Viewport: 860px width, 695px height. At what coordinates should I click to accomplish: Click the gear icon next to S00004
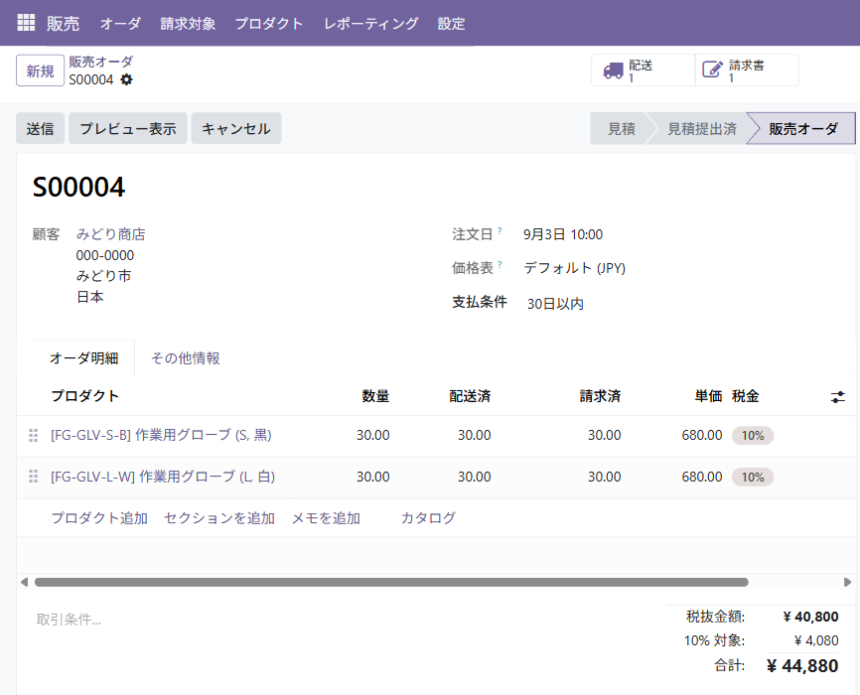(127, 80)
